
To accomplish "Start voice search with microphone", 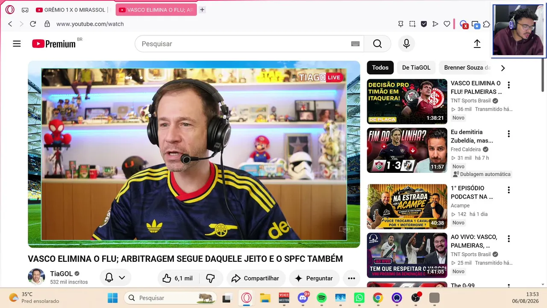I will click(x=406, y=44).
